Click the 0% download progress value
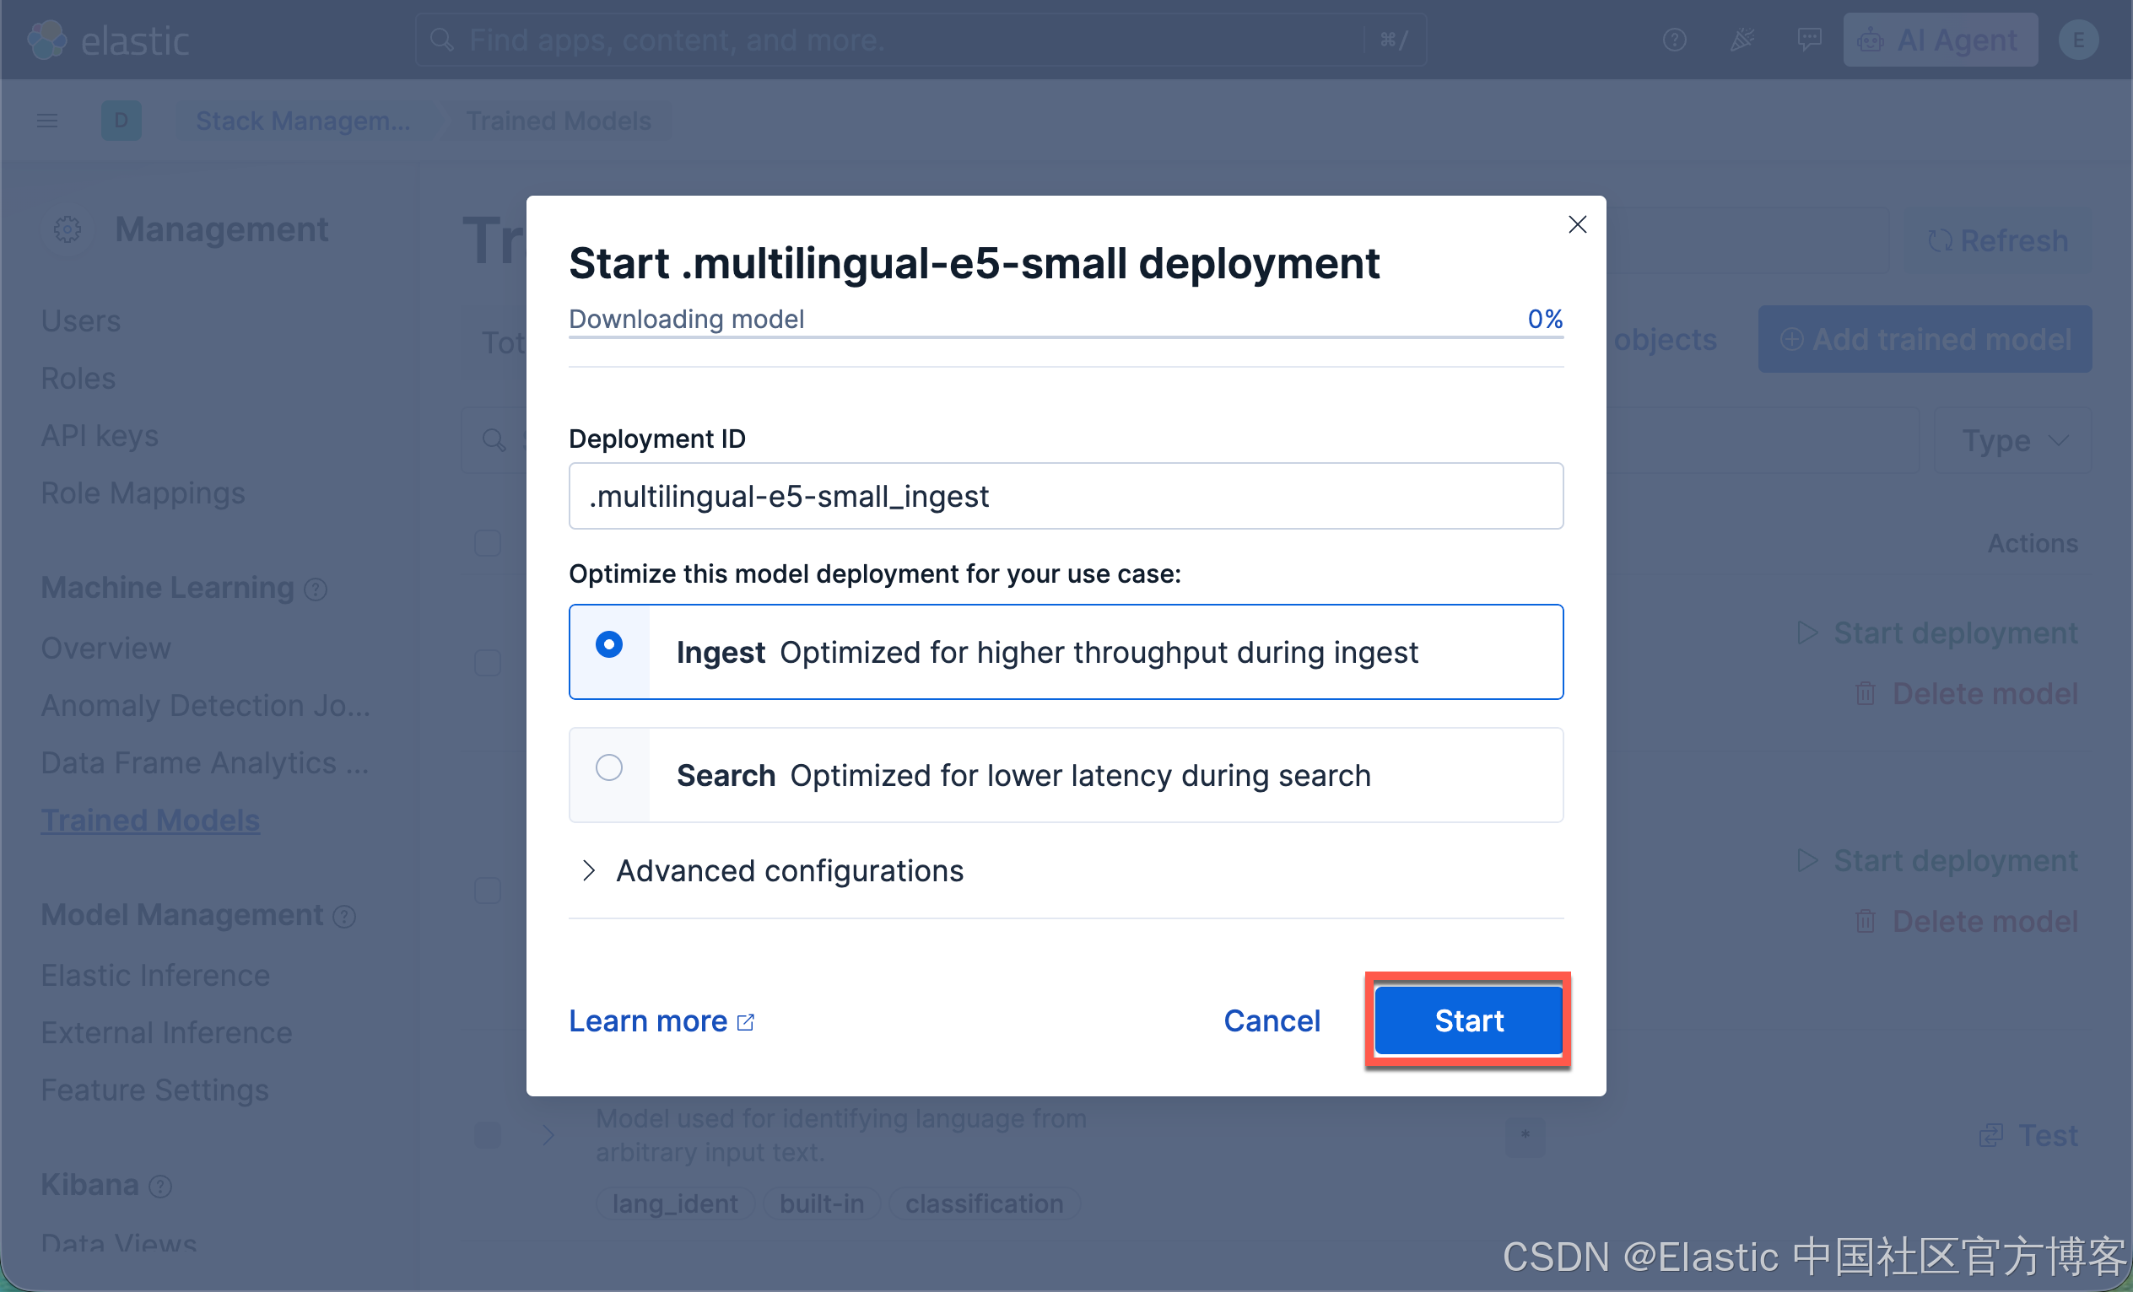2133x1292 pixels. 1544,319
